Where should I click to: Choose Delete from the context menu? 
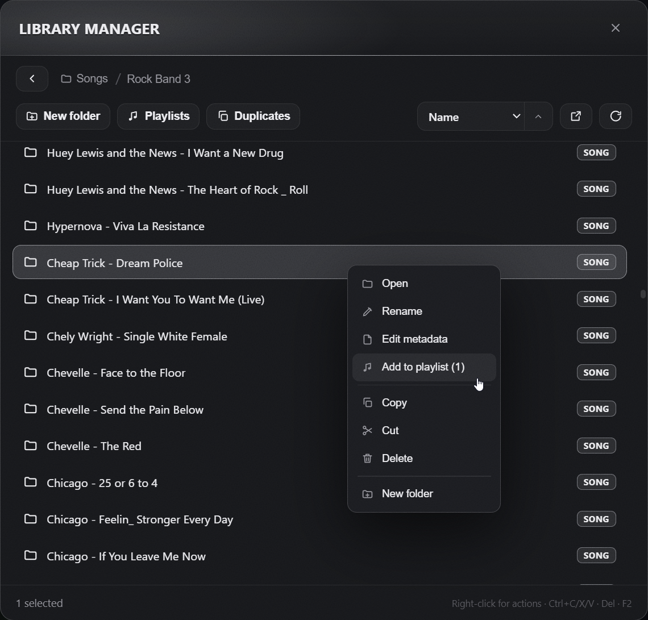[424, 459]
